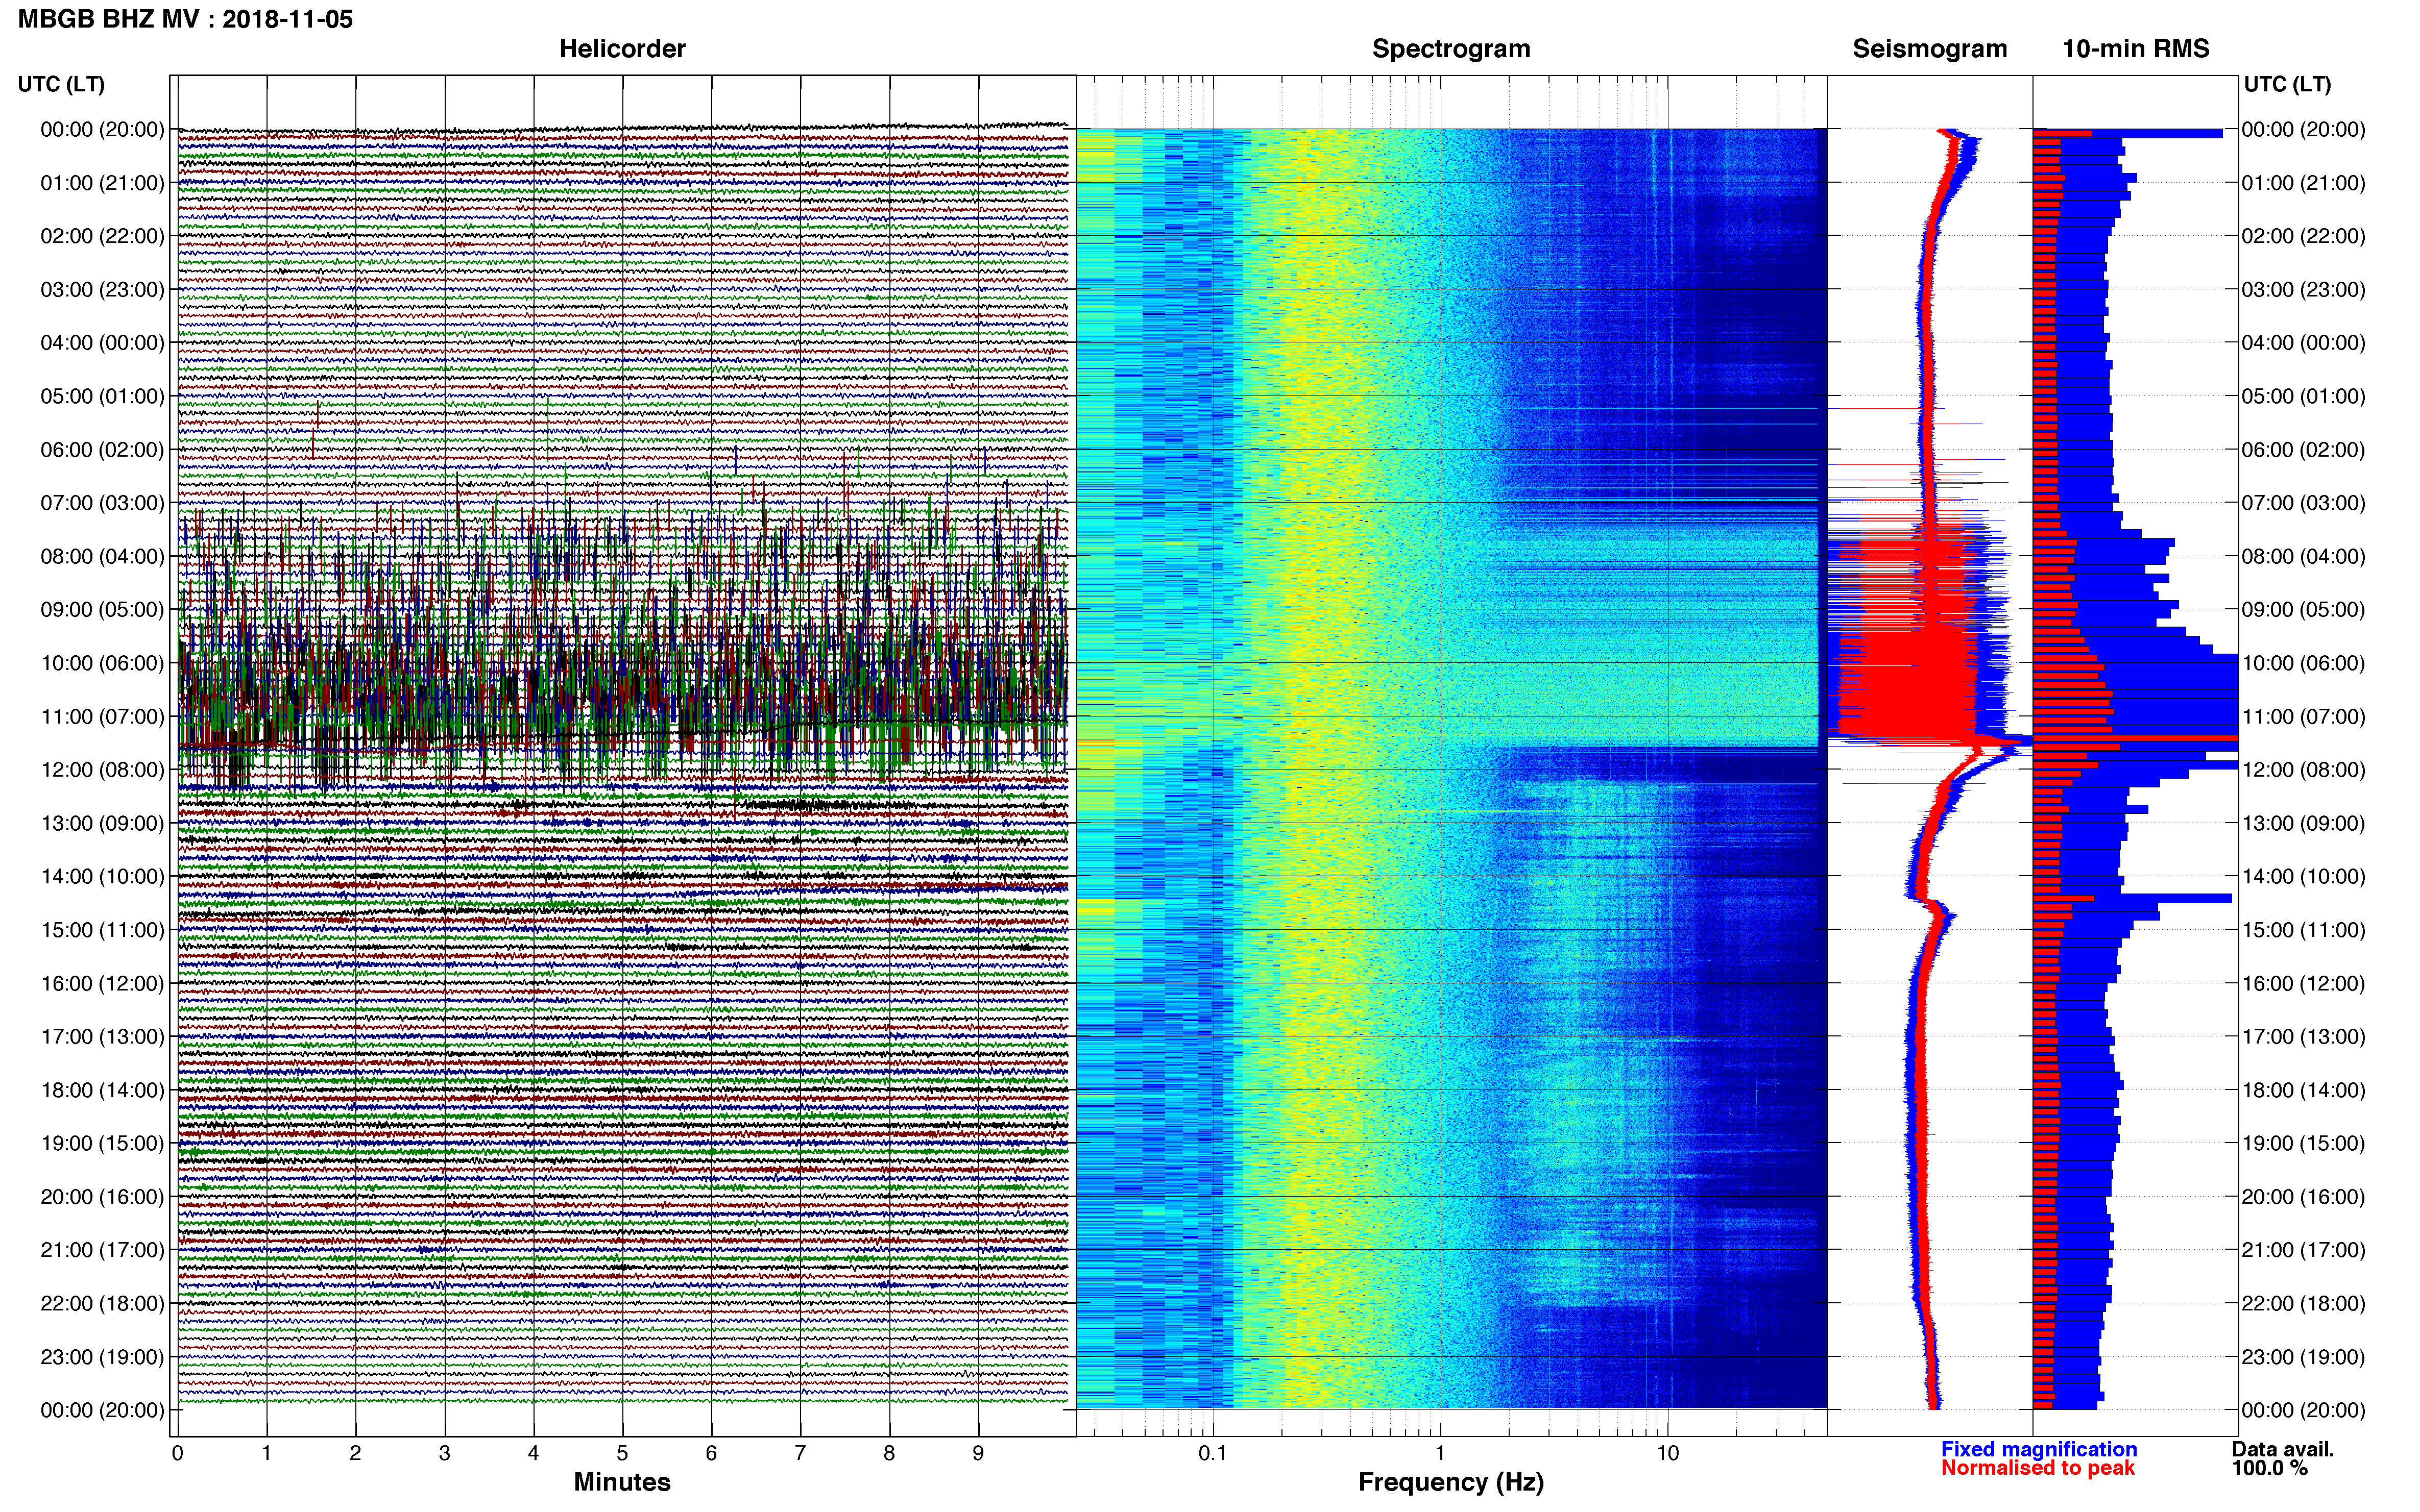Image resolution: width=2420 pixels, height=1512 pixels.
Task: Click left time label 03:00 (23:00)
Action: tap(102, 289)
